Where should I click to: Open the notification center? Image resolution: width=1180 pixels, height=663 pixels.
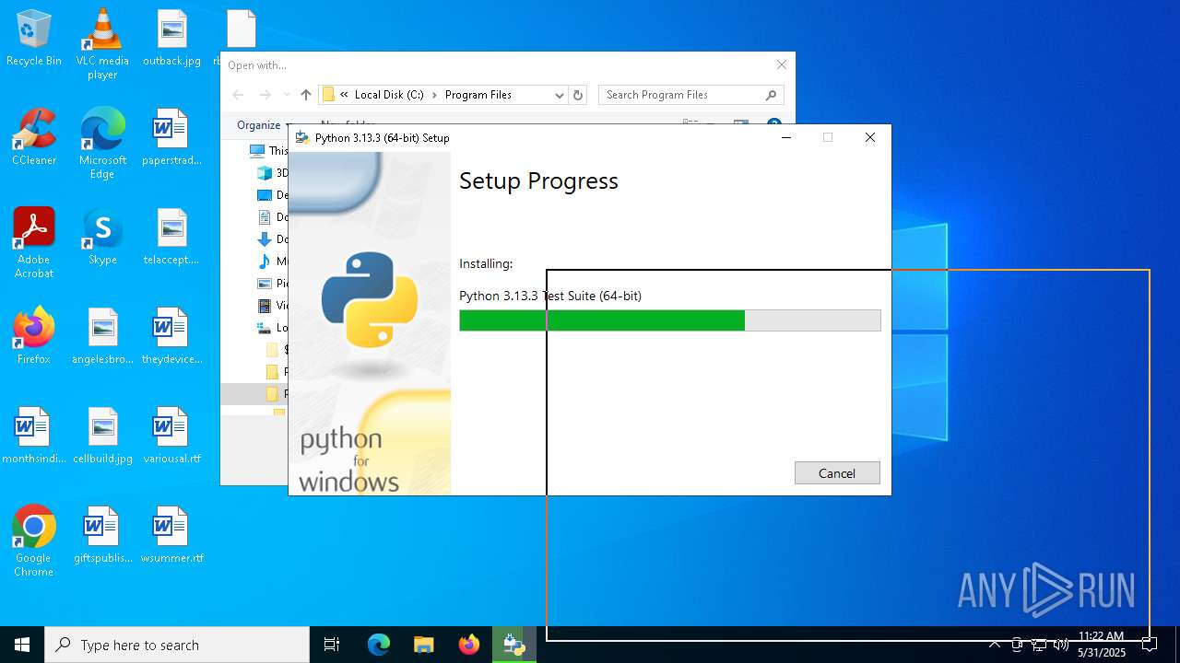pos(1150,645)
